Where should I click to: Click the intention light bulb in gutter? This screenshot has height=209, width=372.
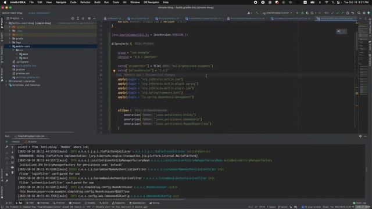click(x=114, y=71)
